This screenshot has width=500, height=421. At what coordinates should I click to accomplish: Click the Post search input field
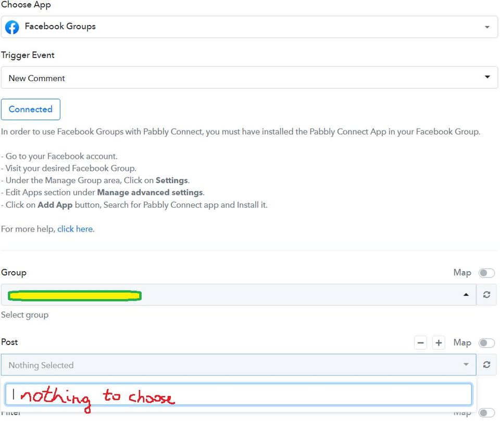pyautogui.click(x=239, y=394)
